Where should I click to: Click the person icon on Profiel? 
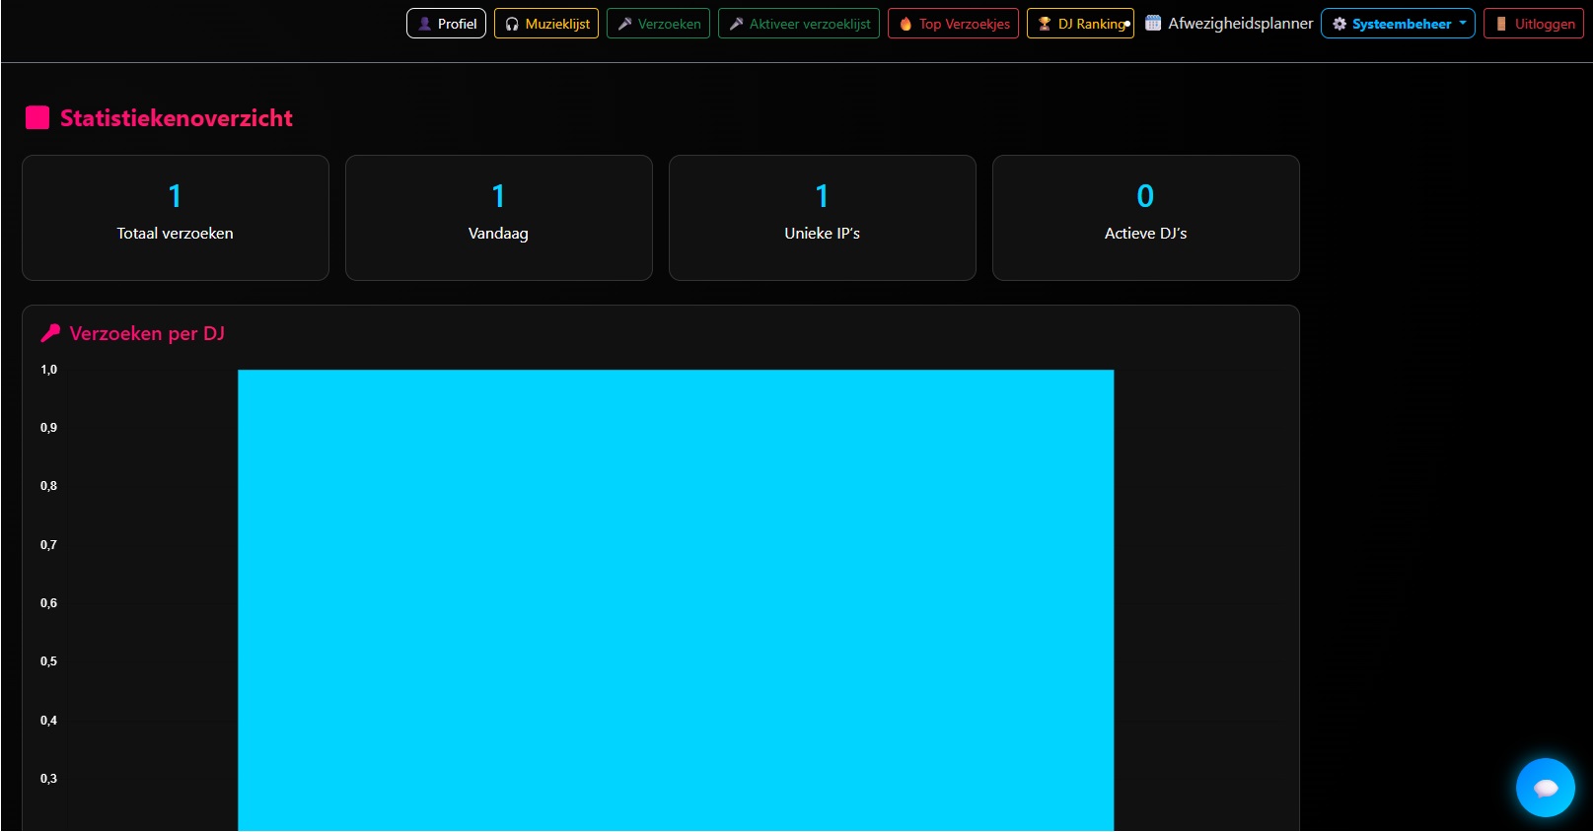pyautogui.click(x=424, y=24)
